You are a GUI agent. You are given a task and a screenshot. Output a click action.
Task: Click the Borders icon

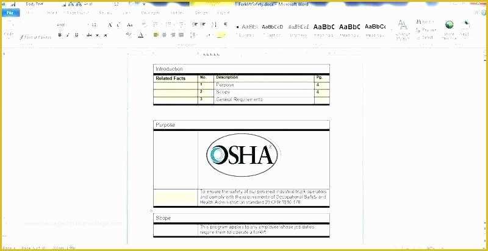tap(220, 35)
